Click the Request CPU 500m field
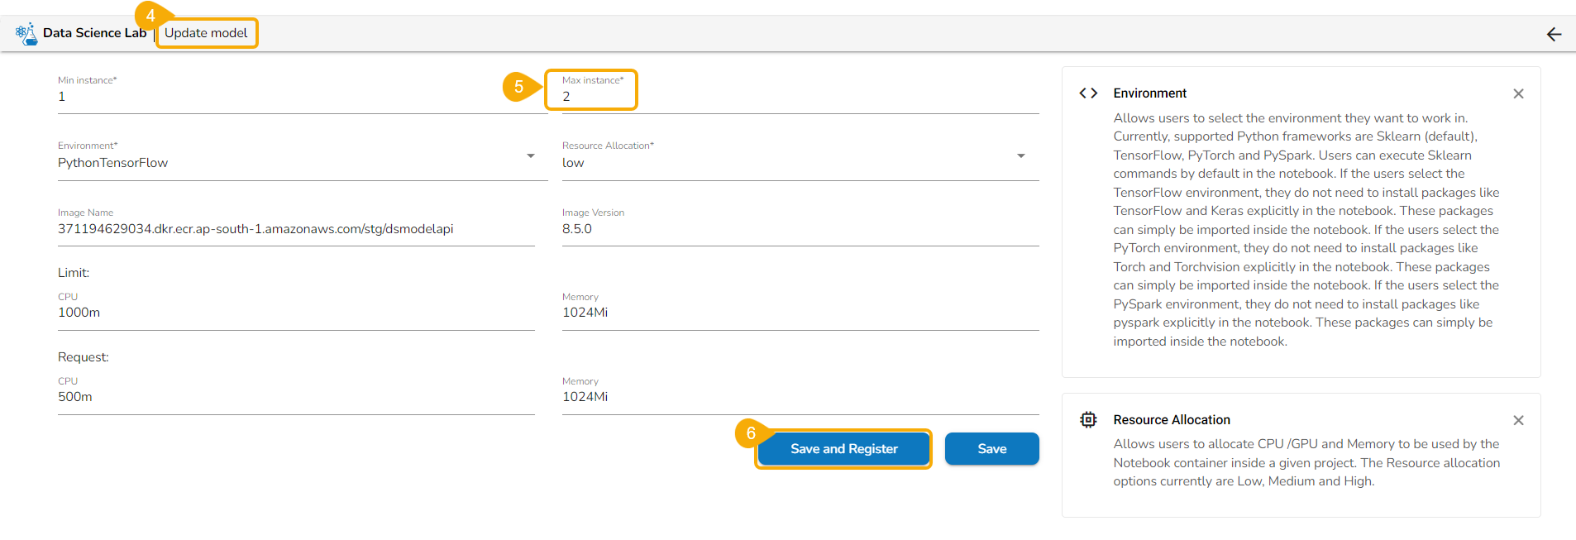Viewport: 1576px width, 540px height. click(295, 397)
